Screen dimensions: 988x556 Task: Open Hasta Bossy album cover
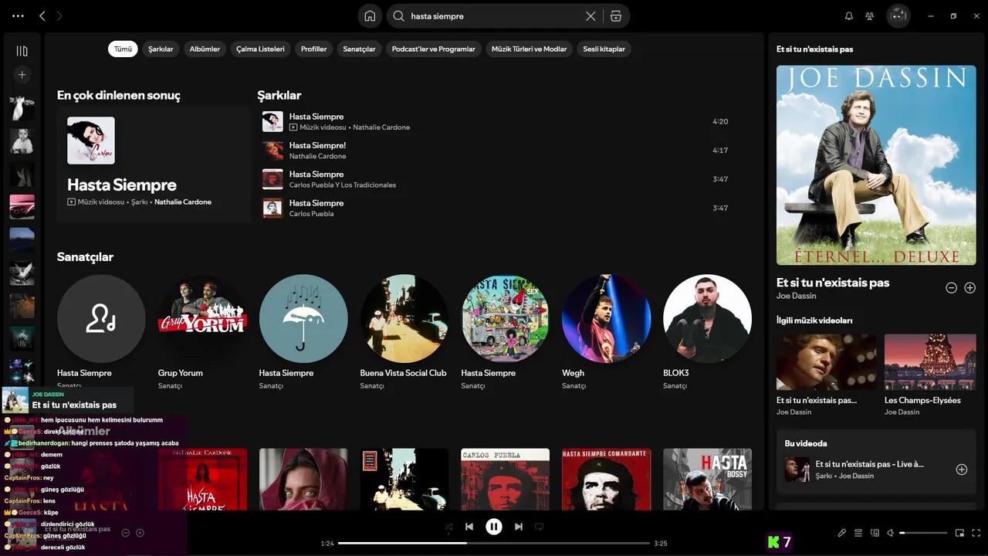[x=707, y=479]
